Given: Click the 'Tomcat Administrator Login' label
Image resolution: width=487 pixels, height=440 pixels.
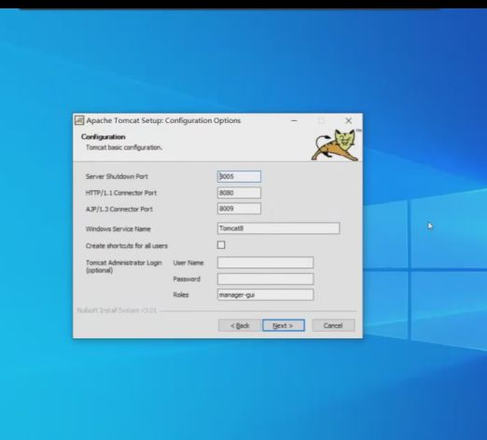Looking at the screenshot, I should 124,263.
